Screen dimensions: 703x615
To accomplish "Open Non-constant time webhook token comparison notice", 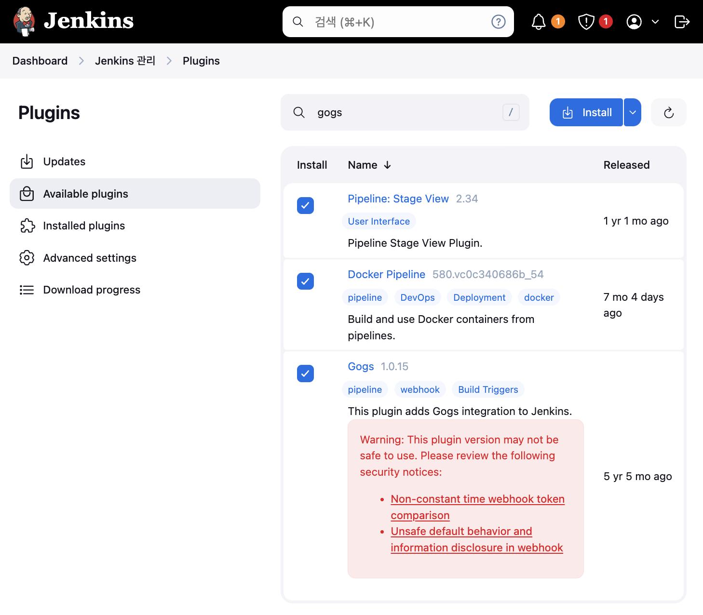I will 478,507.
